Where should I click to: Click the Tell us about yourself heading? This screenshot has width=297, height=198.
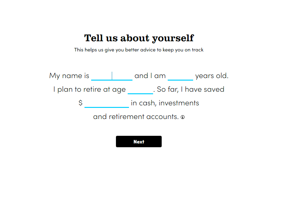[138, 38]
